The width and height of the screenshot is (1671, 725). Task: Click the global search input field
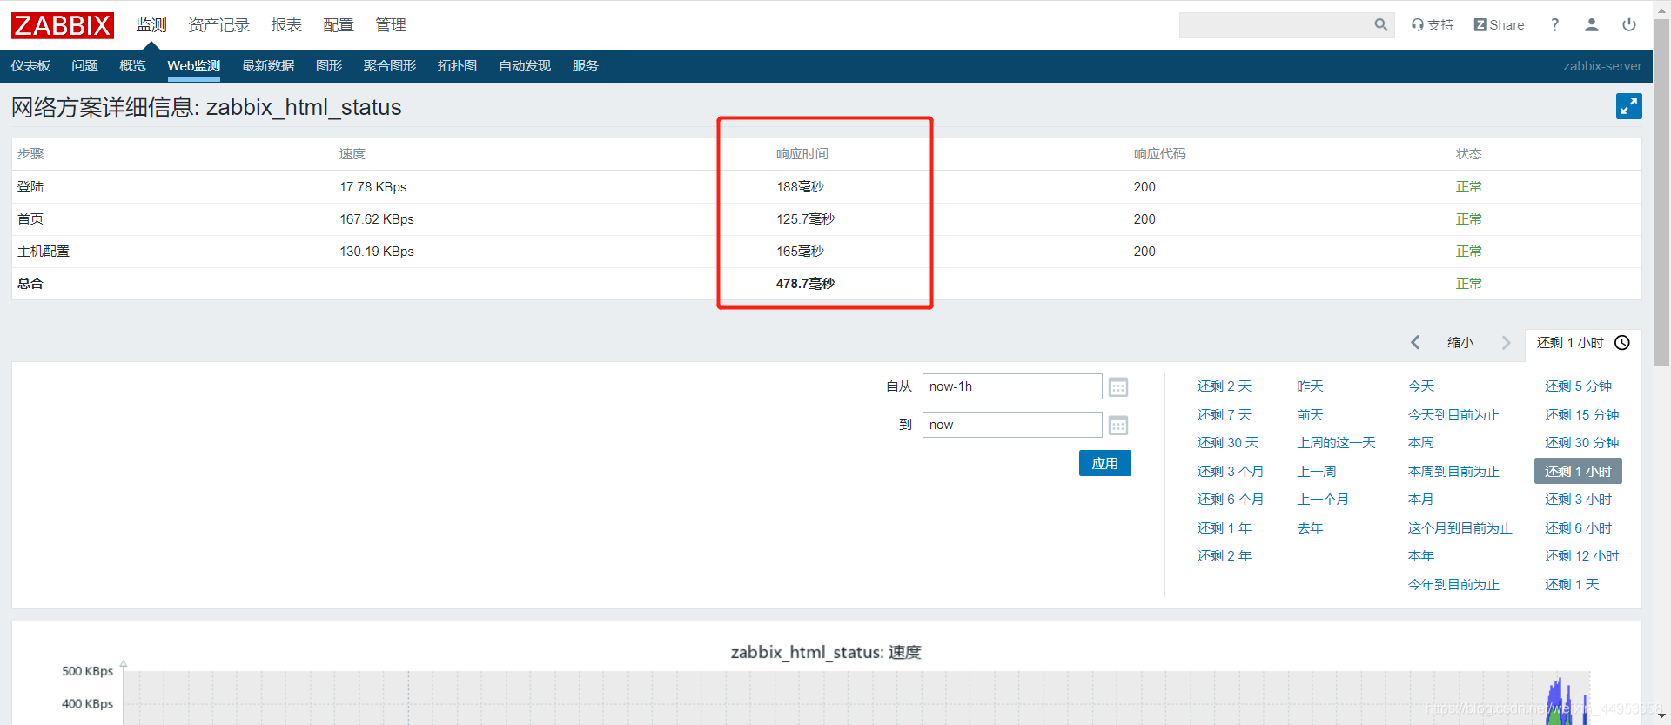[x=1275, y=25]
